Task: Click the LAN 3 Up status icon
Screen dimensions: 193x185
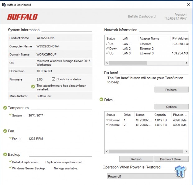Action: (107, 53)
